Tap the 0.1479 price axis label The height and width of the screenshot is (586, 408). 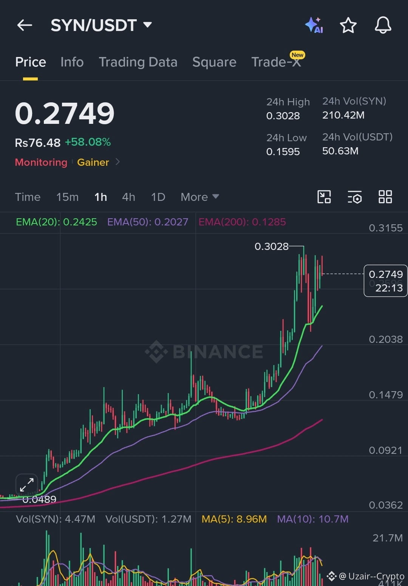pos(386,395)
